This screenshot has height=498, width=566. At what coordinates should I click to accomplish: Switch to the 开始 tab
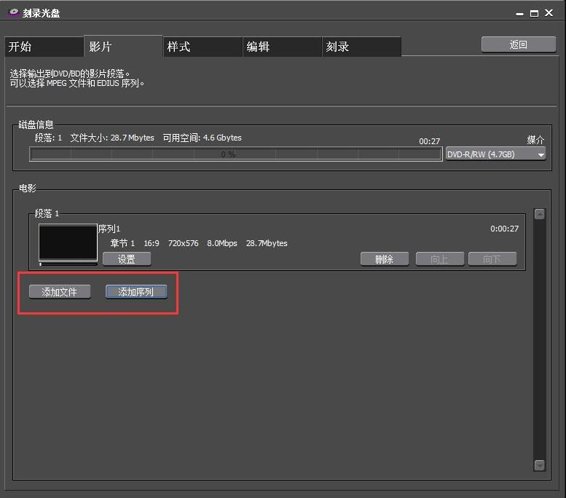click(x=44, y=47)
